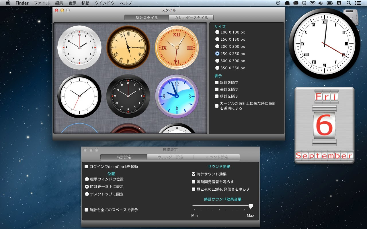Enable 毎時間発信音を鳴らす checkbox

pyautogui.click(x=194, y=182)
